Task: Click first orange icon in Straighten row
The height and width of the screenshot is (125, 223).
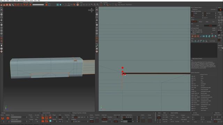Action: tap(193, 36)
